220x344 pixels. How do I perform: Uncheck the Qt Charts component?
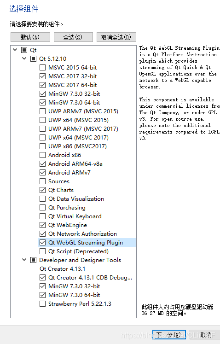pyautogui.click(x=42, y=190)
